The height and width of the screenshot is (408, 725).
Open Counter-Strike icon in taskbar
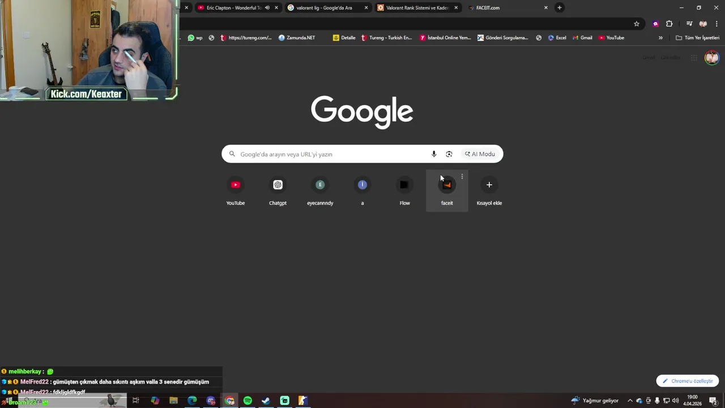[x=303, y=401]
